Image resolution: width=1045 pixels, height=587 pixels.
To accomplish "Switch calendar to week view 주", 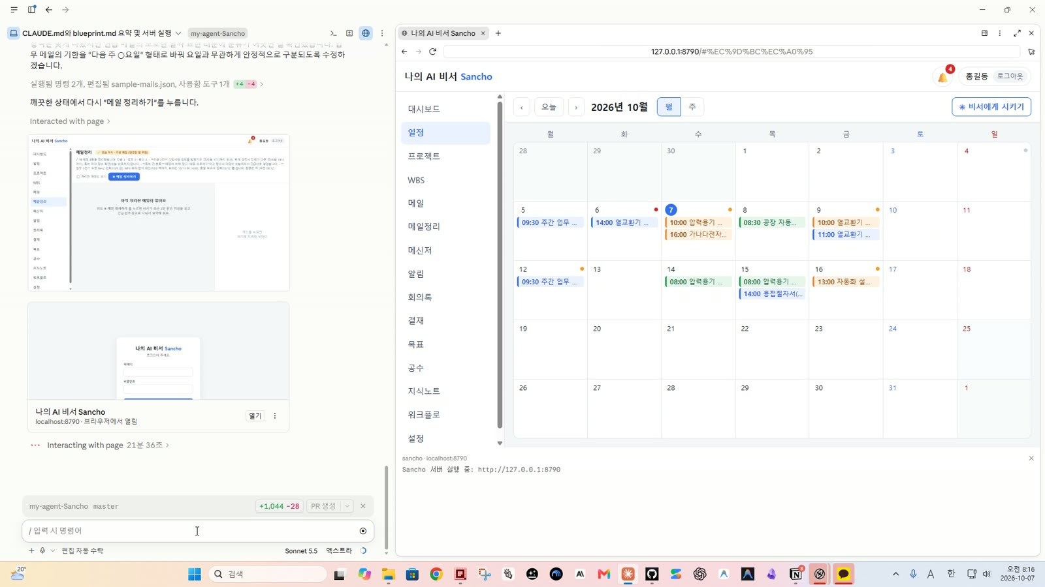I will coord(692,107).
